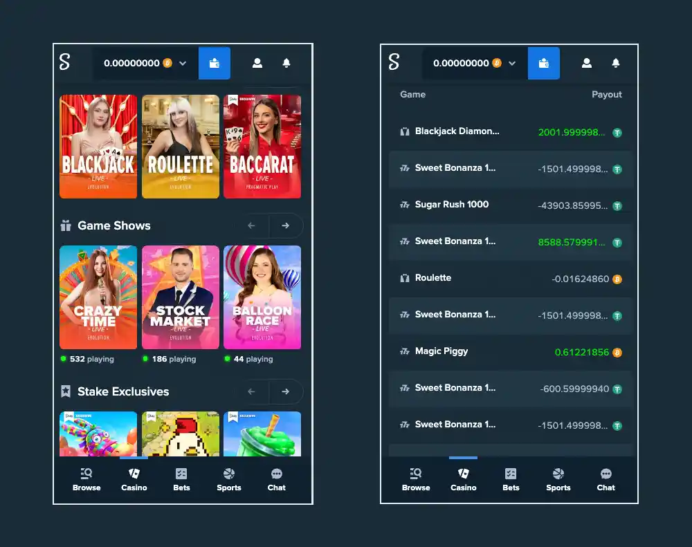Click the Payout column header
692x547 pixels.
point(607,95)
